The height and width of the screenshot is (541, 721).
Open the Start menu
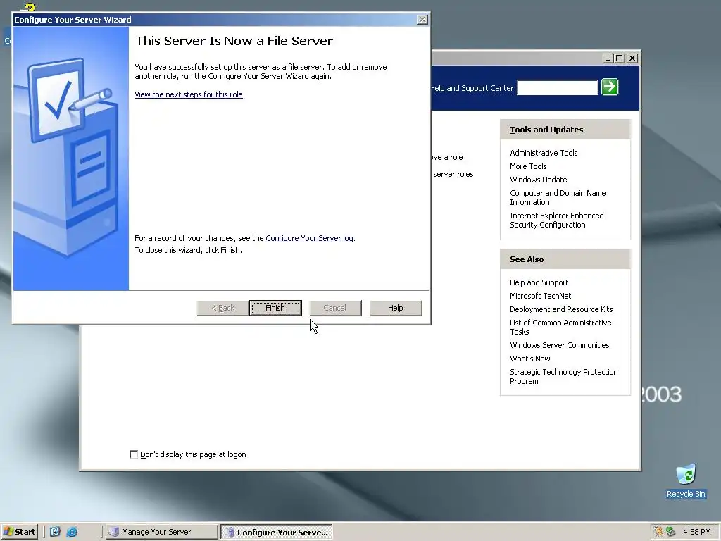click(x=19, y=532)
